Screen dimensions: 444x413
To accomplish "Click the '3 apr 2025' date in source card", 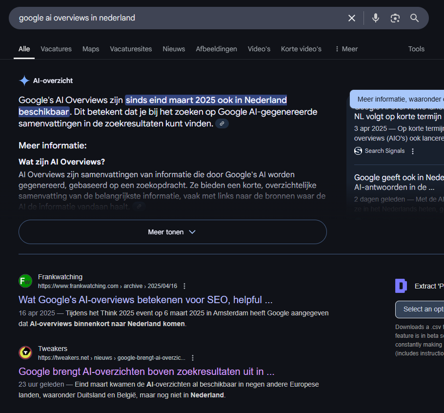I will [370, 128].
